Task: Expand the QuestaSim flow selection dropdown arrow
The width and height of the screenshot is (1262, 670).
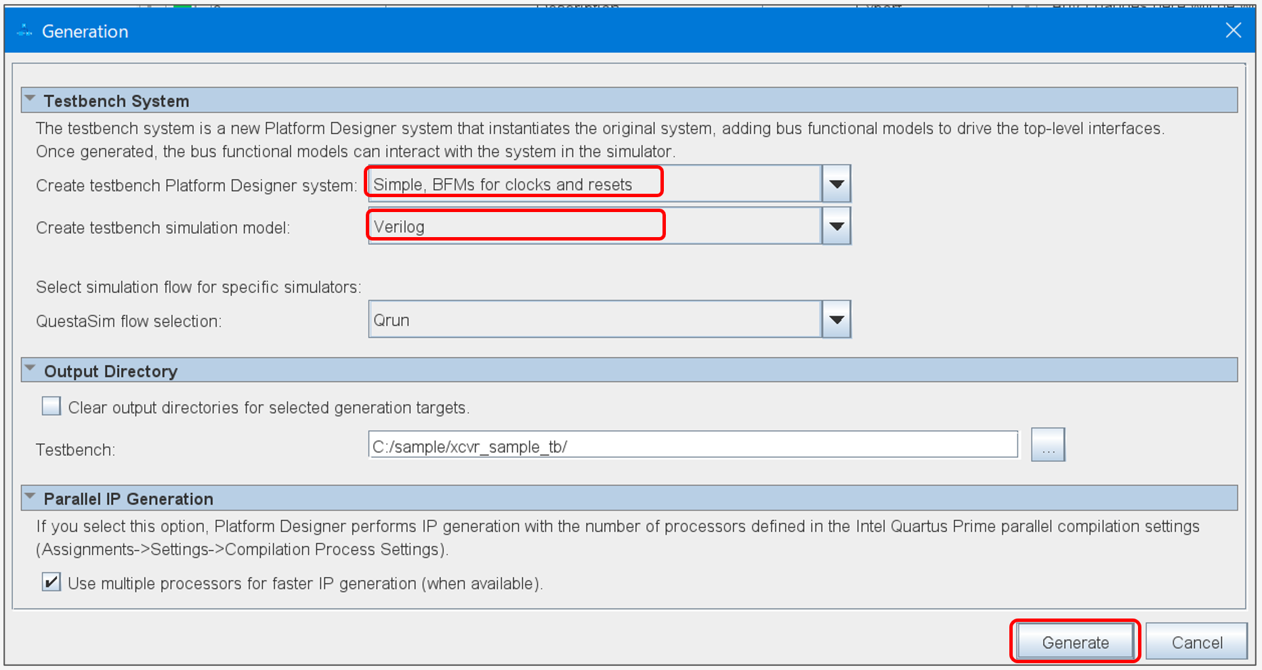Action: (x=837, y=320)
